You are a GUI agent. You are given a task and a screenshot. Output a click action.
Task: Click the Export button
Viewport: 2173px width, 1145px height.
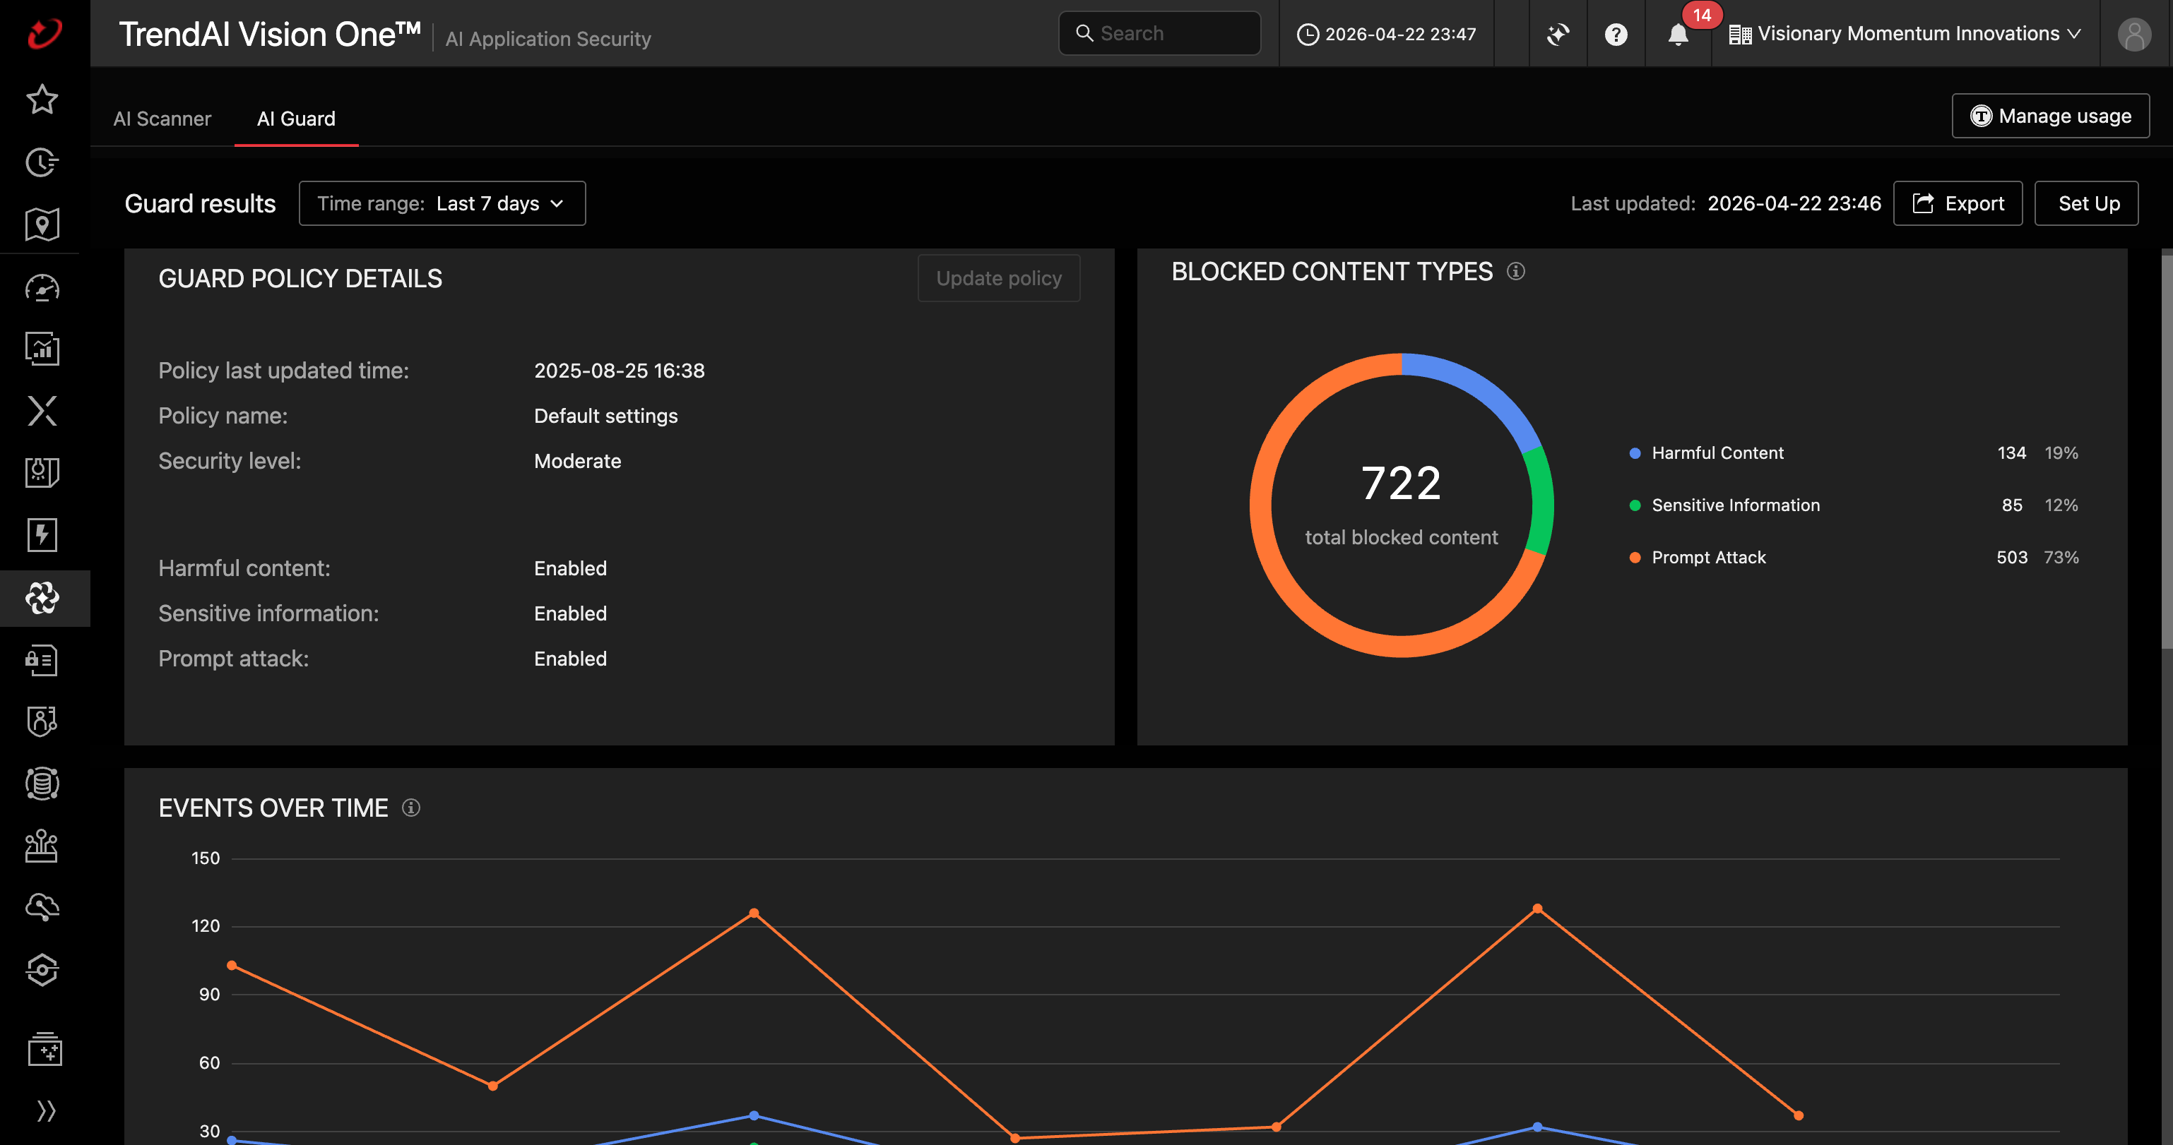click(1958, 203)
